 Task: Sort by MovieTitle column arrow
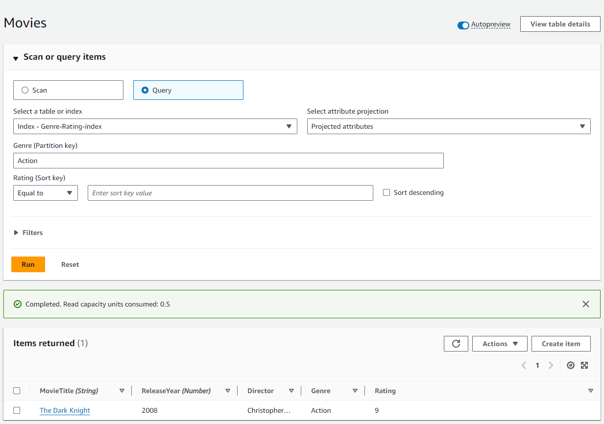(122, 391)
